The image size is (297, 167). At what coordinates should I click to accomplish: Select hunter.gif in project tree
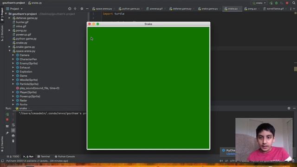[22, 22]
